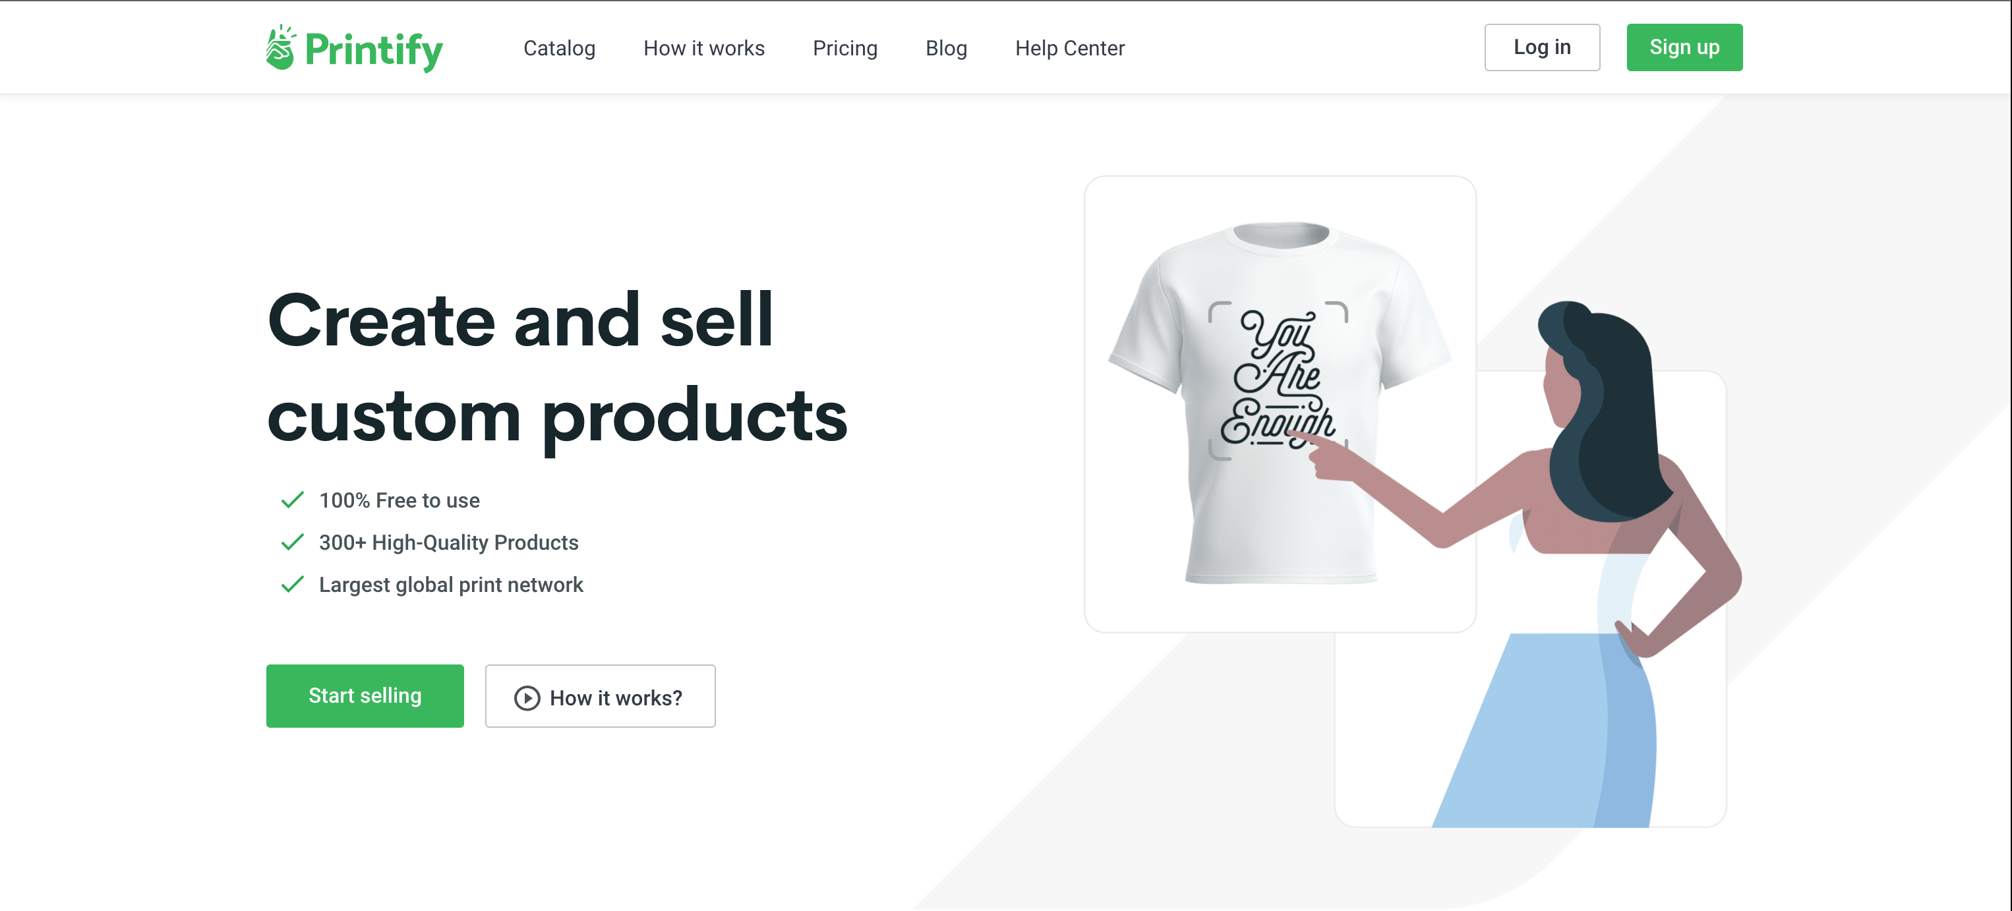Screen dimensions: 2012x911
Task: Click the checkmark beside Largest global print network
Action: pos(292,585)
